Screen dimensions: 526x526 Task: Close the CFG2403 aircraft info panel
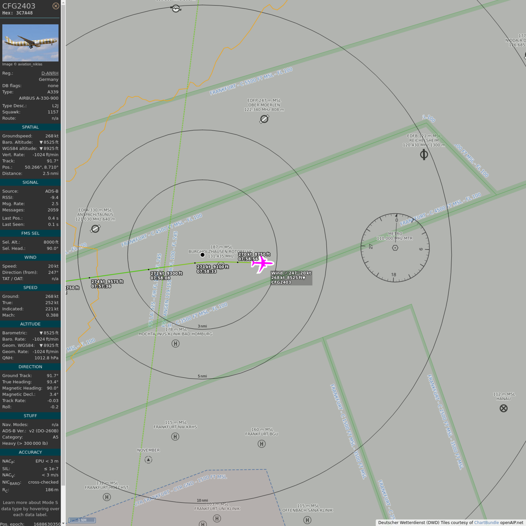tap(56, 6)
